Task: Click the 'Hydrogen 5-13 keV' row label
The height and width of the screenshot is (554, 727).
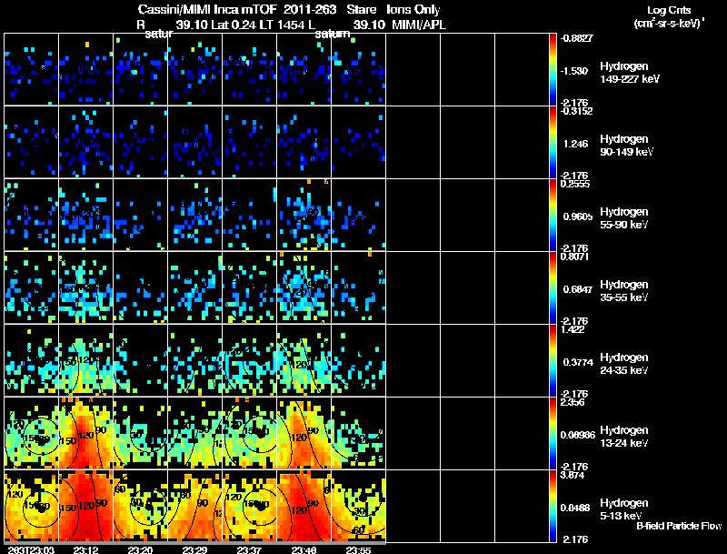Action: coord(624,509)
